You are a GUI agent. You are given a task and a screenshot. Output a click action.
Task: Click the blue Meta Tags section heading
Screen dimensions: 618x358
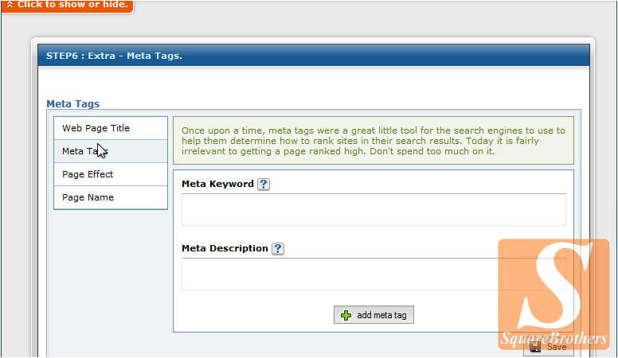[73, 103]
